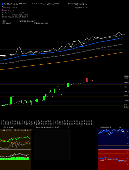Click the last red candle on the right
Screen dimensions: 129x170
92,81
